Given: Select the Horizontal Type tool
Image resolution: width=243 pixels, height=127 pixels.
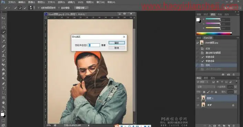Looking at the screenshot, I should click(3, 89).
